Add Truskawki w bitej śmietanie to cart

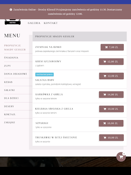pos(112,138)
